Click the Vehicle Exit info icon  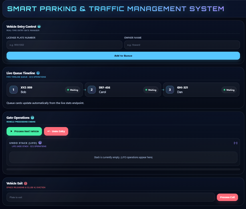tap(26, 183)
